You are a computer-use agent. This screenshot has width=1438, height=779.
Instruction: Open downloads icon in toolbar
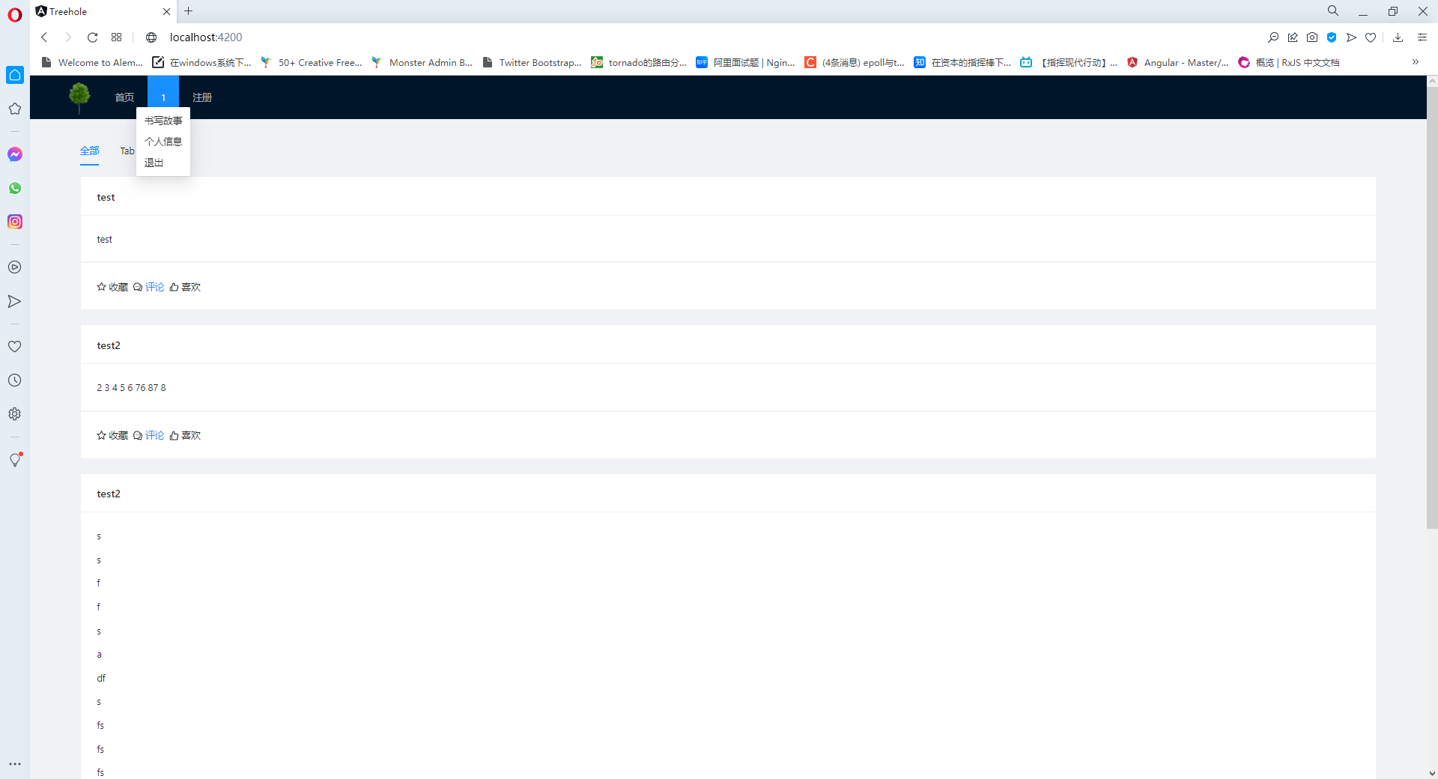1398,37
